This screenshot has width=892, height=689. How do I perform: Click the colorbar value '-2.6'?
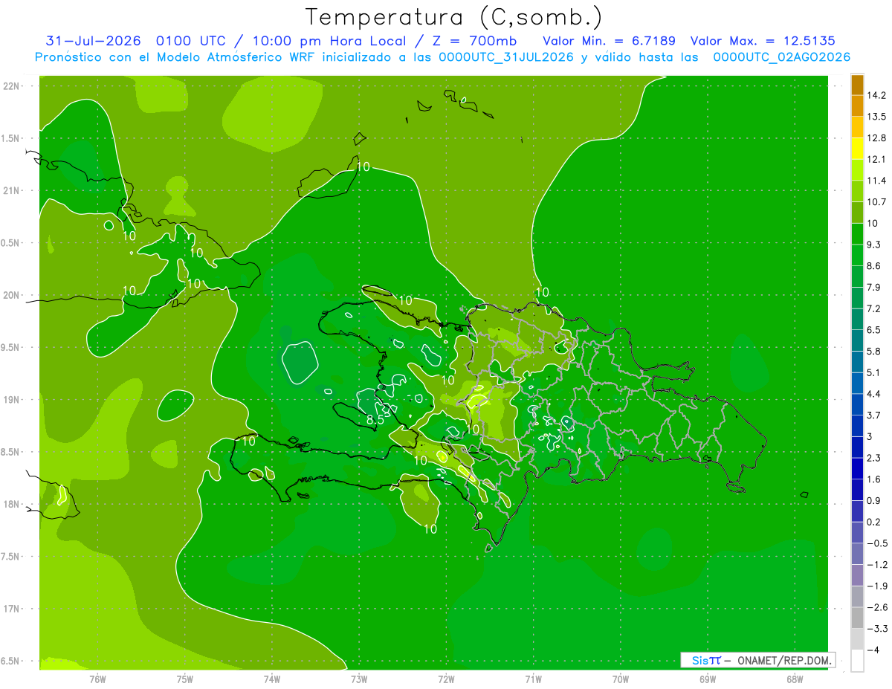pyautogui.click(x=876, y=607)
